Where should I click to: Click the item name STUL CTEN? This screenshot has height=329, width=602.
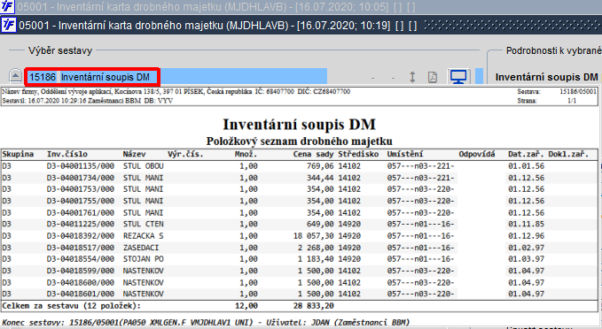[144, 224]
